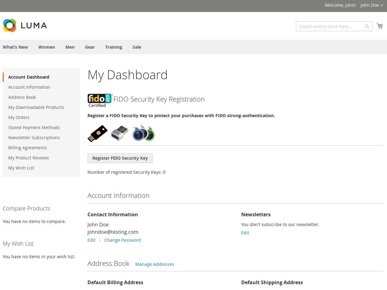Open the shopping cart icon
This screenshot has width=387, height=290.
coord(380,26)
